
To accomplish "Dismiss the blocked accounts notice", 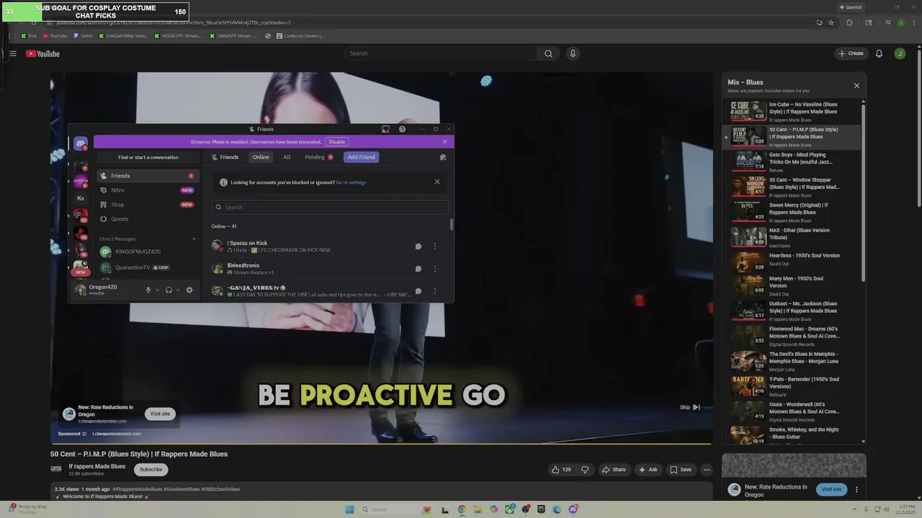I will [437, 182].
